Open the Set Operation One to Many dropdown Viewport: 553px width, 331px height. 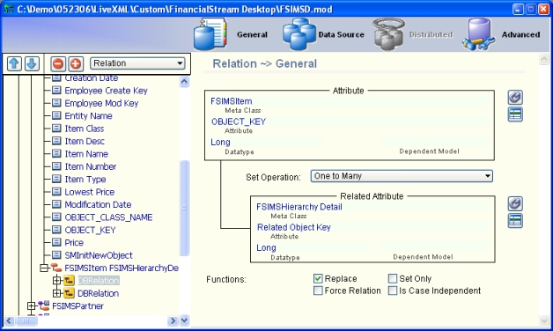point(402,176)
